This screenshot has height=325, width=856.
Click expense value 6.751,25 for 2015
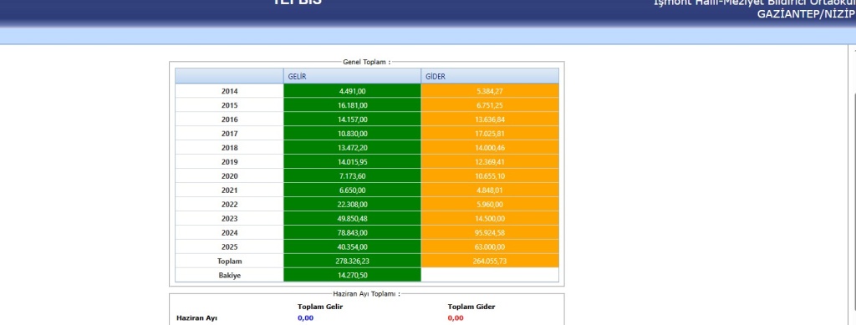[x=490, y=105]
